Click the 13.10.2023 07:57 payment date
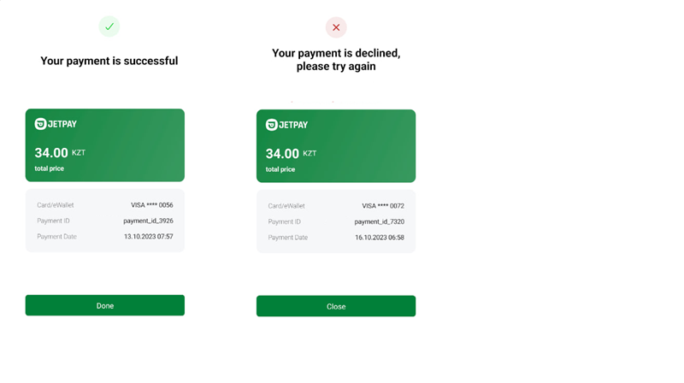 click(149, 237)
